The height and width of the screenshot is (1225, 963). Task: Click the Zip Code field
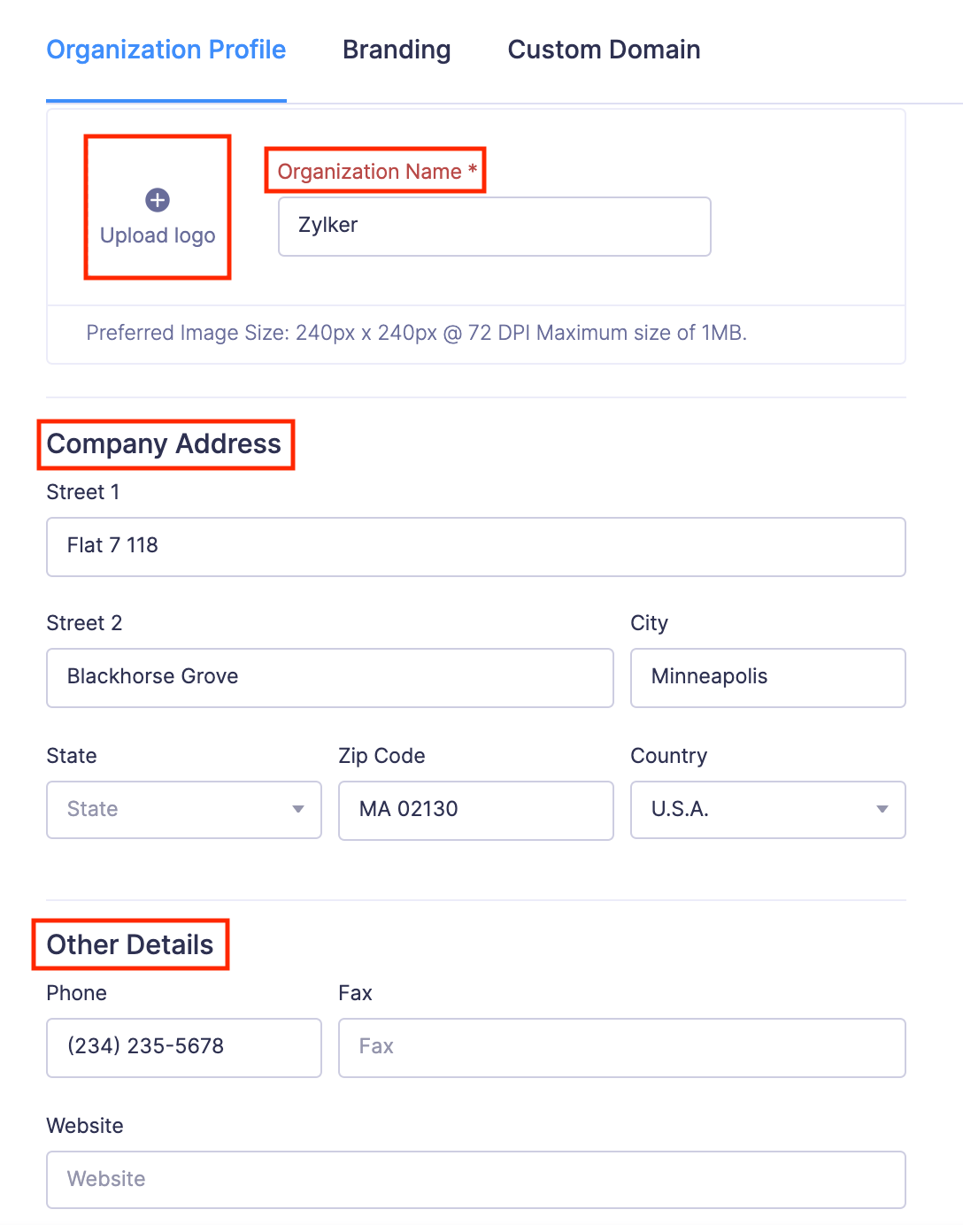(x=476, y=810)
